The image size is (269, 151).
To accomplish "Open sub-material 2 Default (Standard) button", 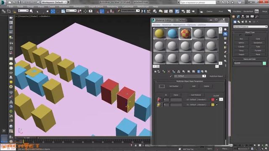I will (196, 104).
